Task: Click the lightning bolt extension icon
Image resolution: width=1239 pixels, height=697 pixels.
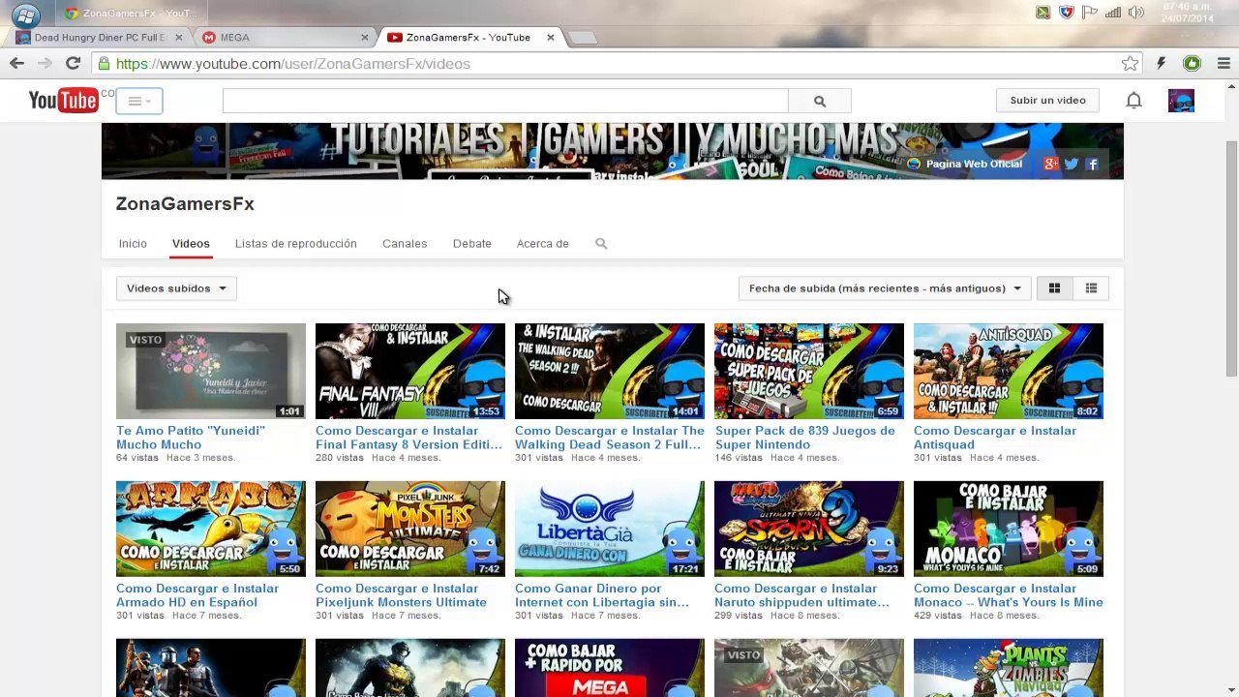Action: pyautogui.click(x=1161, y=64)
